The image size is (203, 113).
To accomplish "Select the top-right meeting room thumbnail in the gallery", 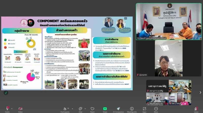I will tap(180, 86).
